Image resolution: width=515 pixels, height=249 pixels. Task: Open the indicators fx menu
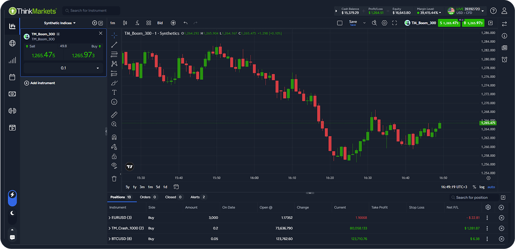click(x=137, y=23)
